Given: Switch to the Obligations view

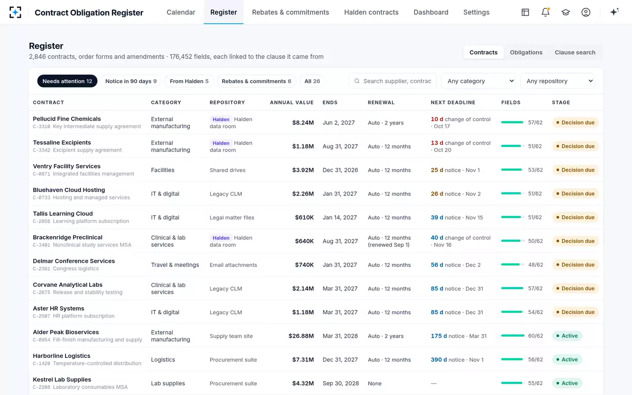Looking at the screenshot, I should (x=526, y=52).
